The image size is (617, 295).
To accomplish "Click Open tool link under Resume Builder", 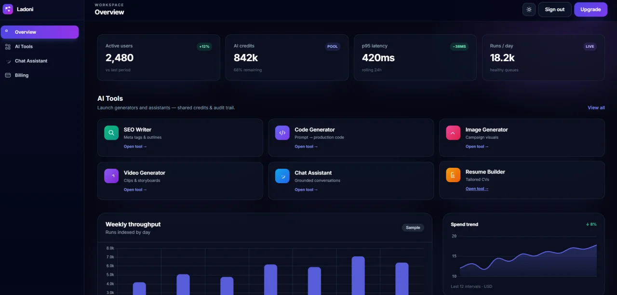I will pyautogui.click(x=477, y=189).
